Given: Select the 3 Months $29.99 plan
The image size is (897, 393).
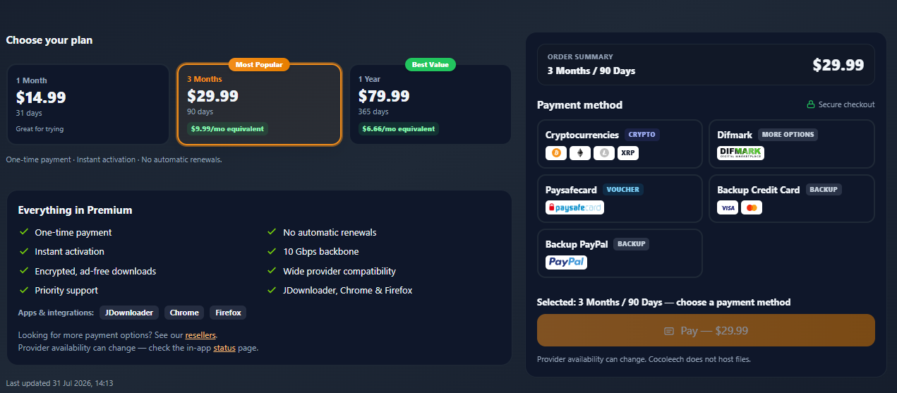Looking at the screenshot, I should coord(259,104).
